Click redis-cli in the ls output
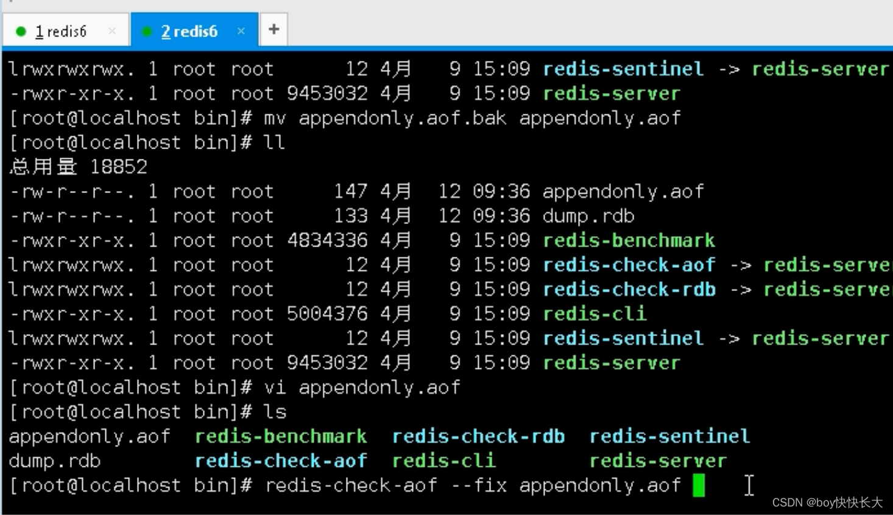This screenshot has height=515, width=893. pyautogui.click(x=443, y=461)
